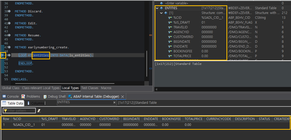Click 'ls_entities' in the code

[79, 55]
